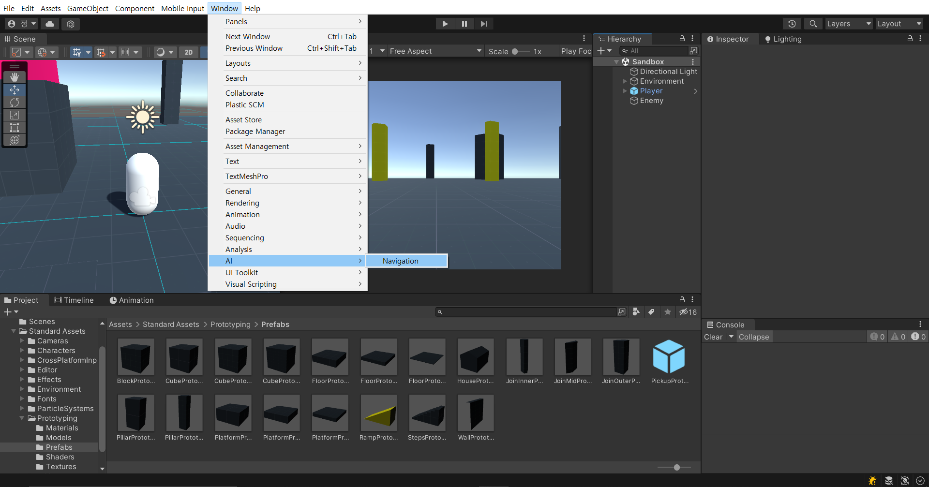
Task: Collapse the Prototyping folder
Action: coord(22,418)
